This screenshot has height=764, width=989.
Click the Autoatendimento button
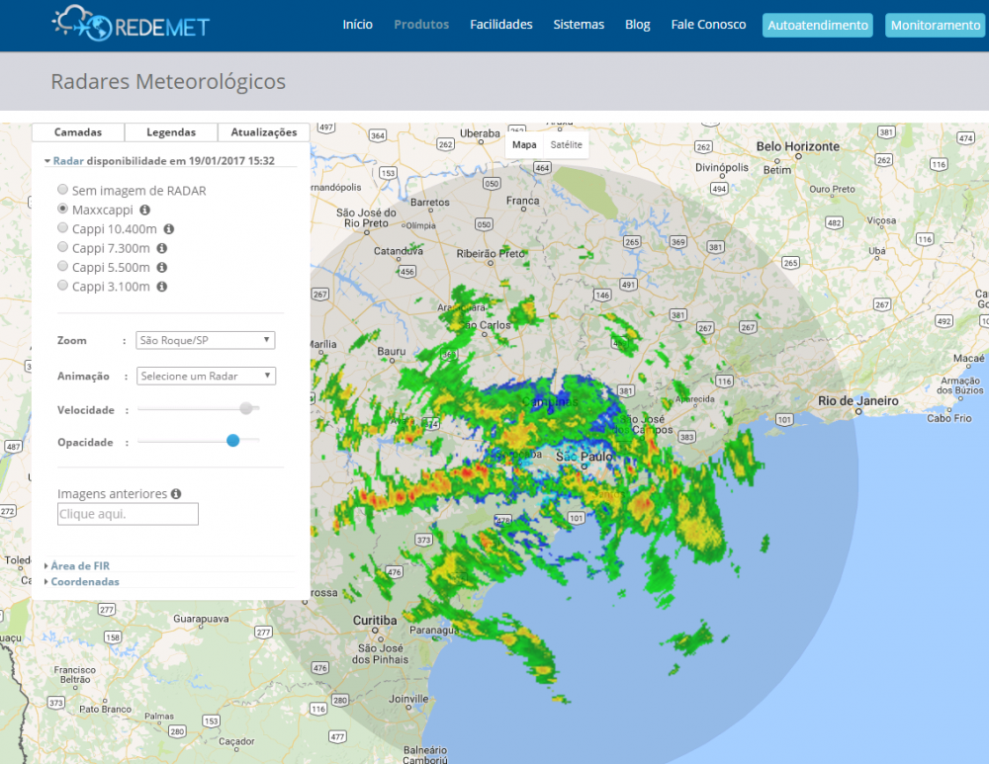817,25
